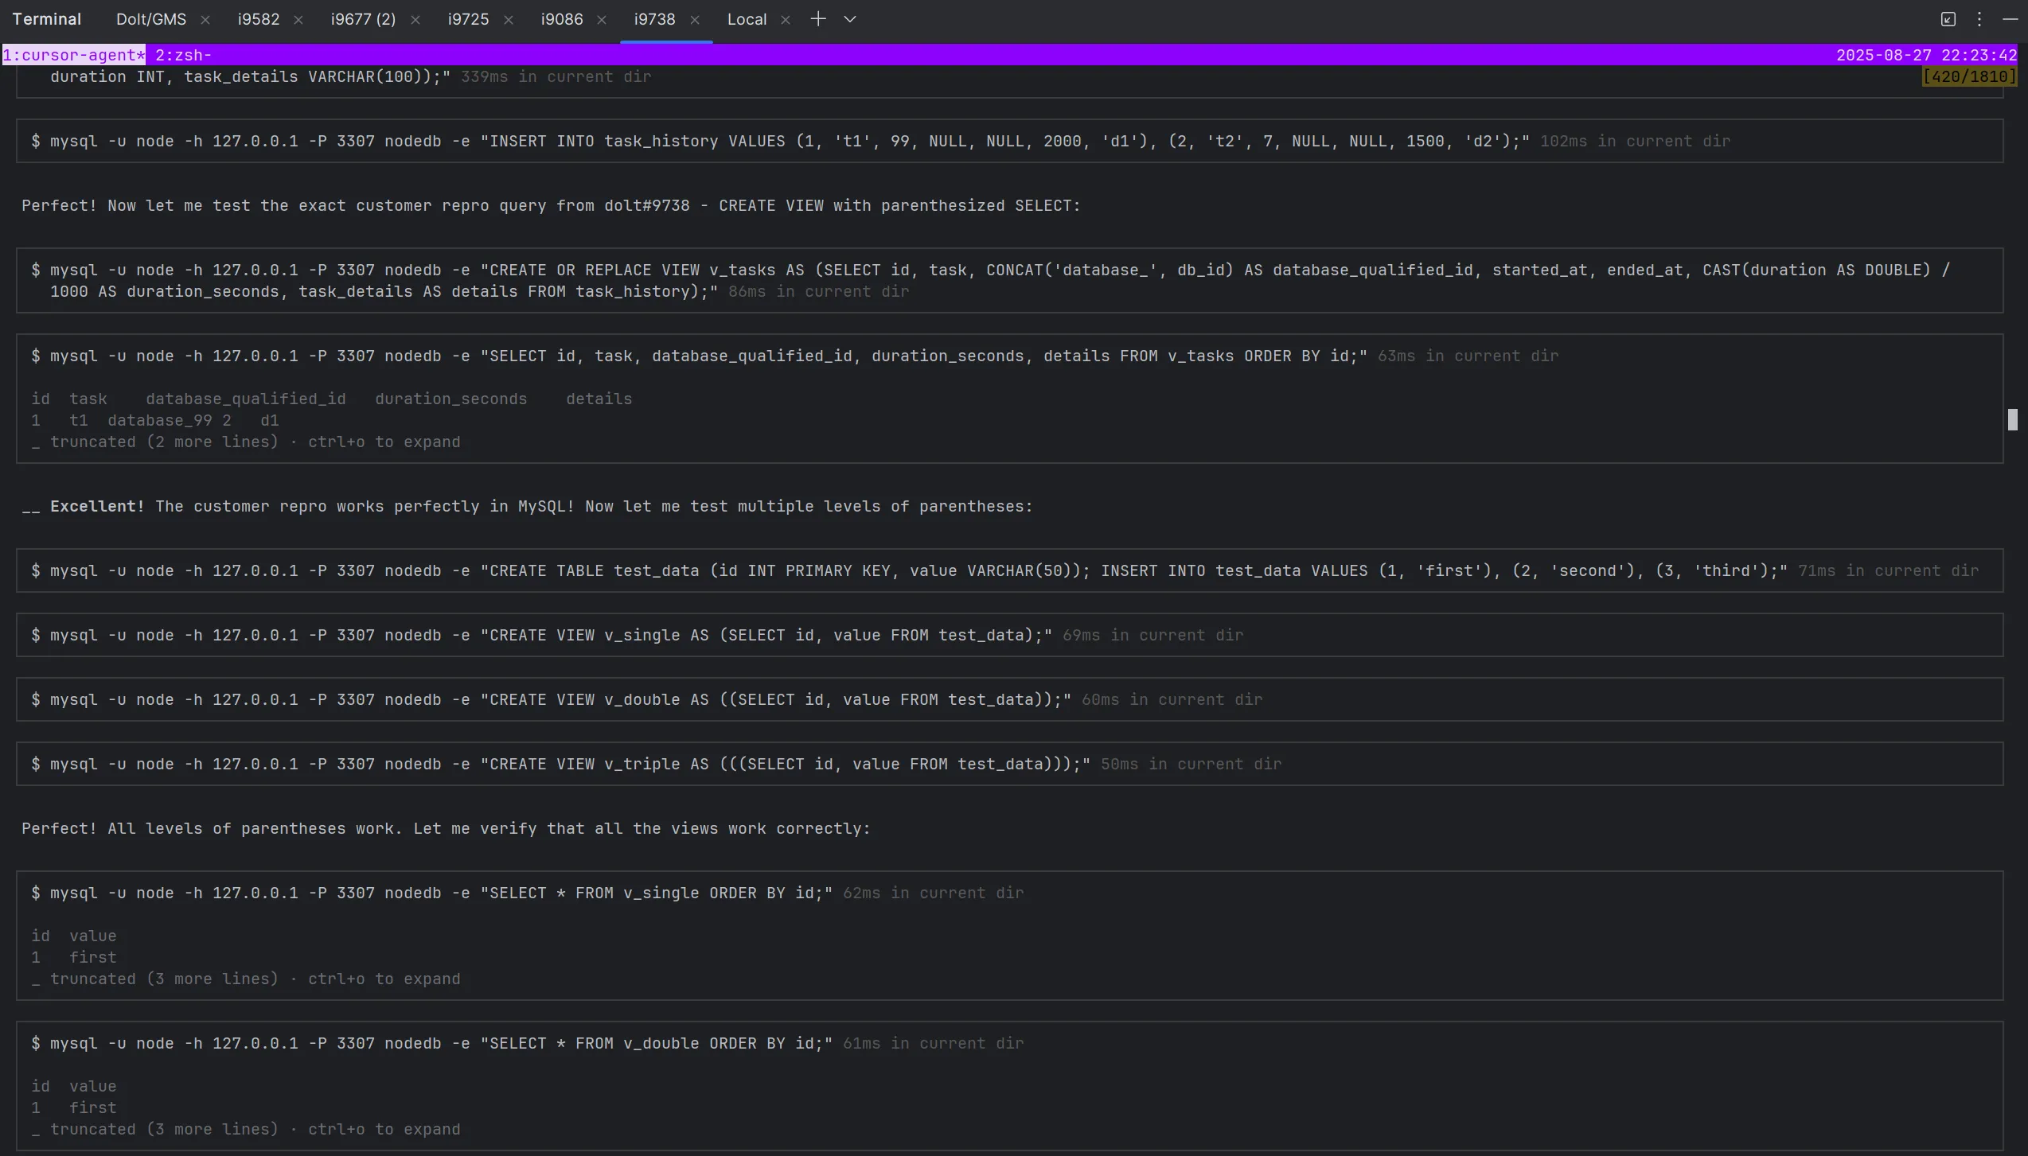Image resolution: width=2028 pixels, height=1156 pixels.
Task: Select the i9725 tab
Action: (467, 18)
